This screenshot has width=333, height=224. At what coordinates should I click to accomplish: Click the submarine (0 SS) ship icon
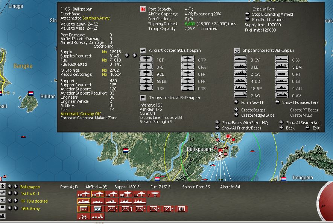pos(281,60)
